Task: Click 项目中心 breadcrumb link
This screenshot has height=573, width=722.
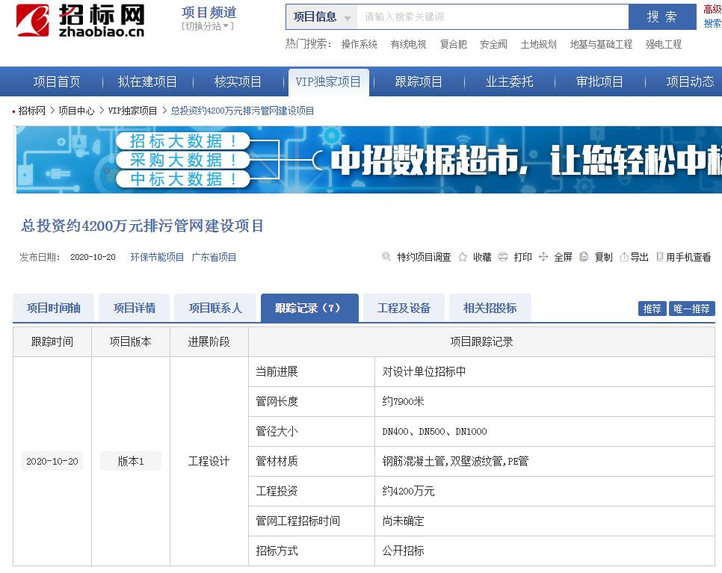Action: tap(76, 111)
